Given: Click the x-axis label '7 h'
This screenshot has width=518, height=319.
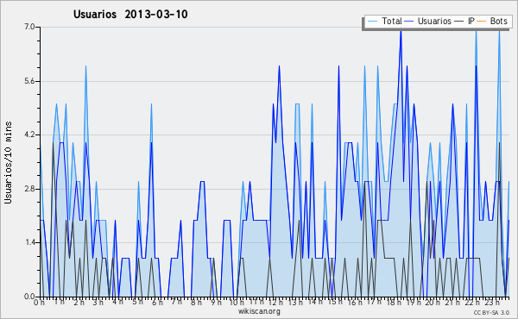Looking at the screenshot, I should [176, 302].
